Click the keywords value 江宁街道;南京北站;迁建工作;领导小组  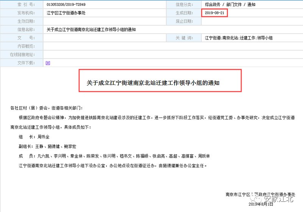(x=239, y=38)
